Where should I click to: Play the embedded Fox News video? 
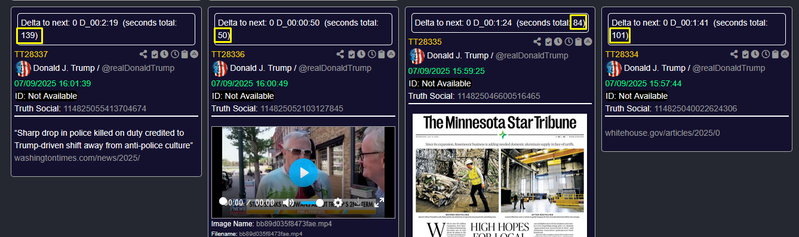pos(303,173)
